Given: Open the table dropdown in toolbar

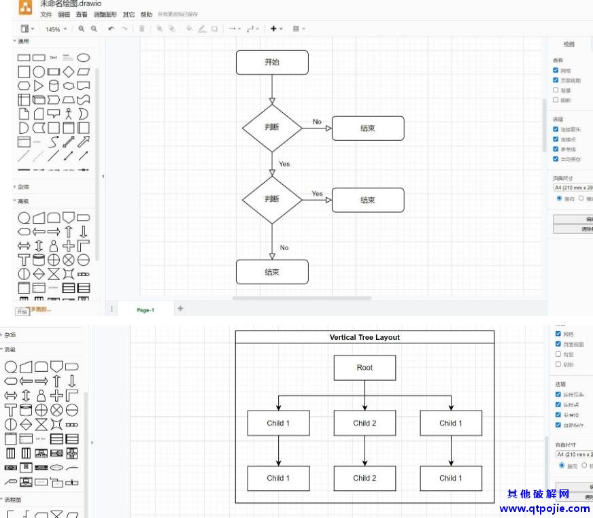Looking at the screenshot, I should pos(299,29).
